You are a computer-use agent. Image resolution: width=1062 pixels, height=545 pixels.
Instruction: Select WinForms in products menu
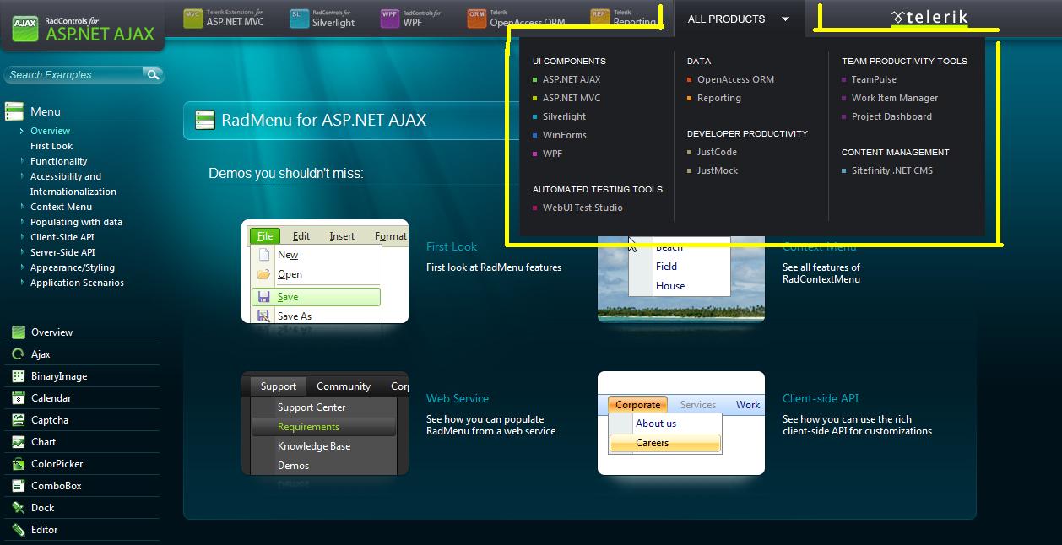(x=565, y=135)
